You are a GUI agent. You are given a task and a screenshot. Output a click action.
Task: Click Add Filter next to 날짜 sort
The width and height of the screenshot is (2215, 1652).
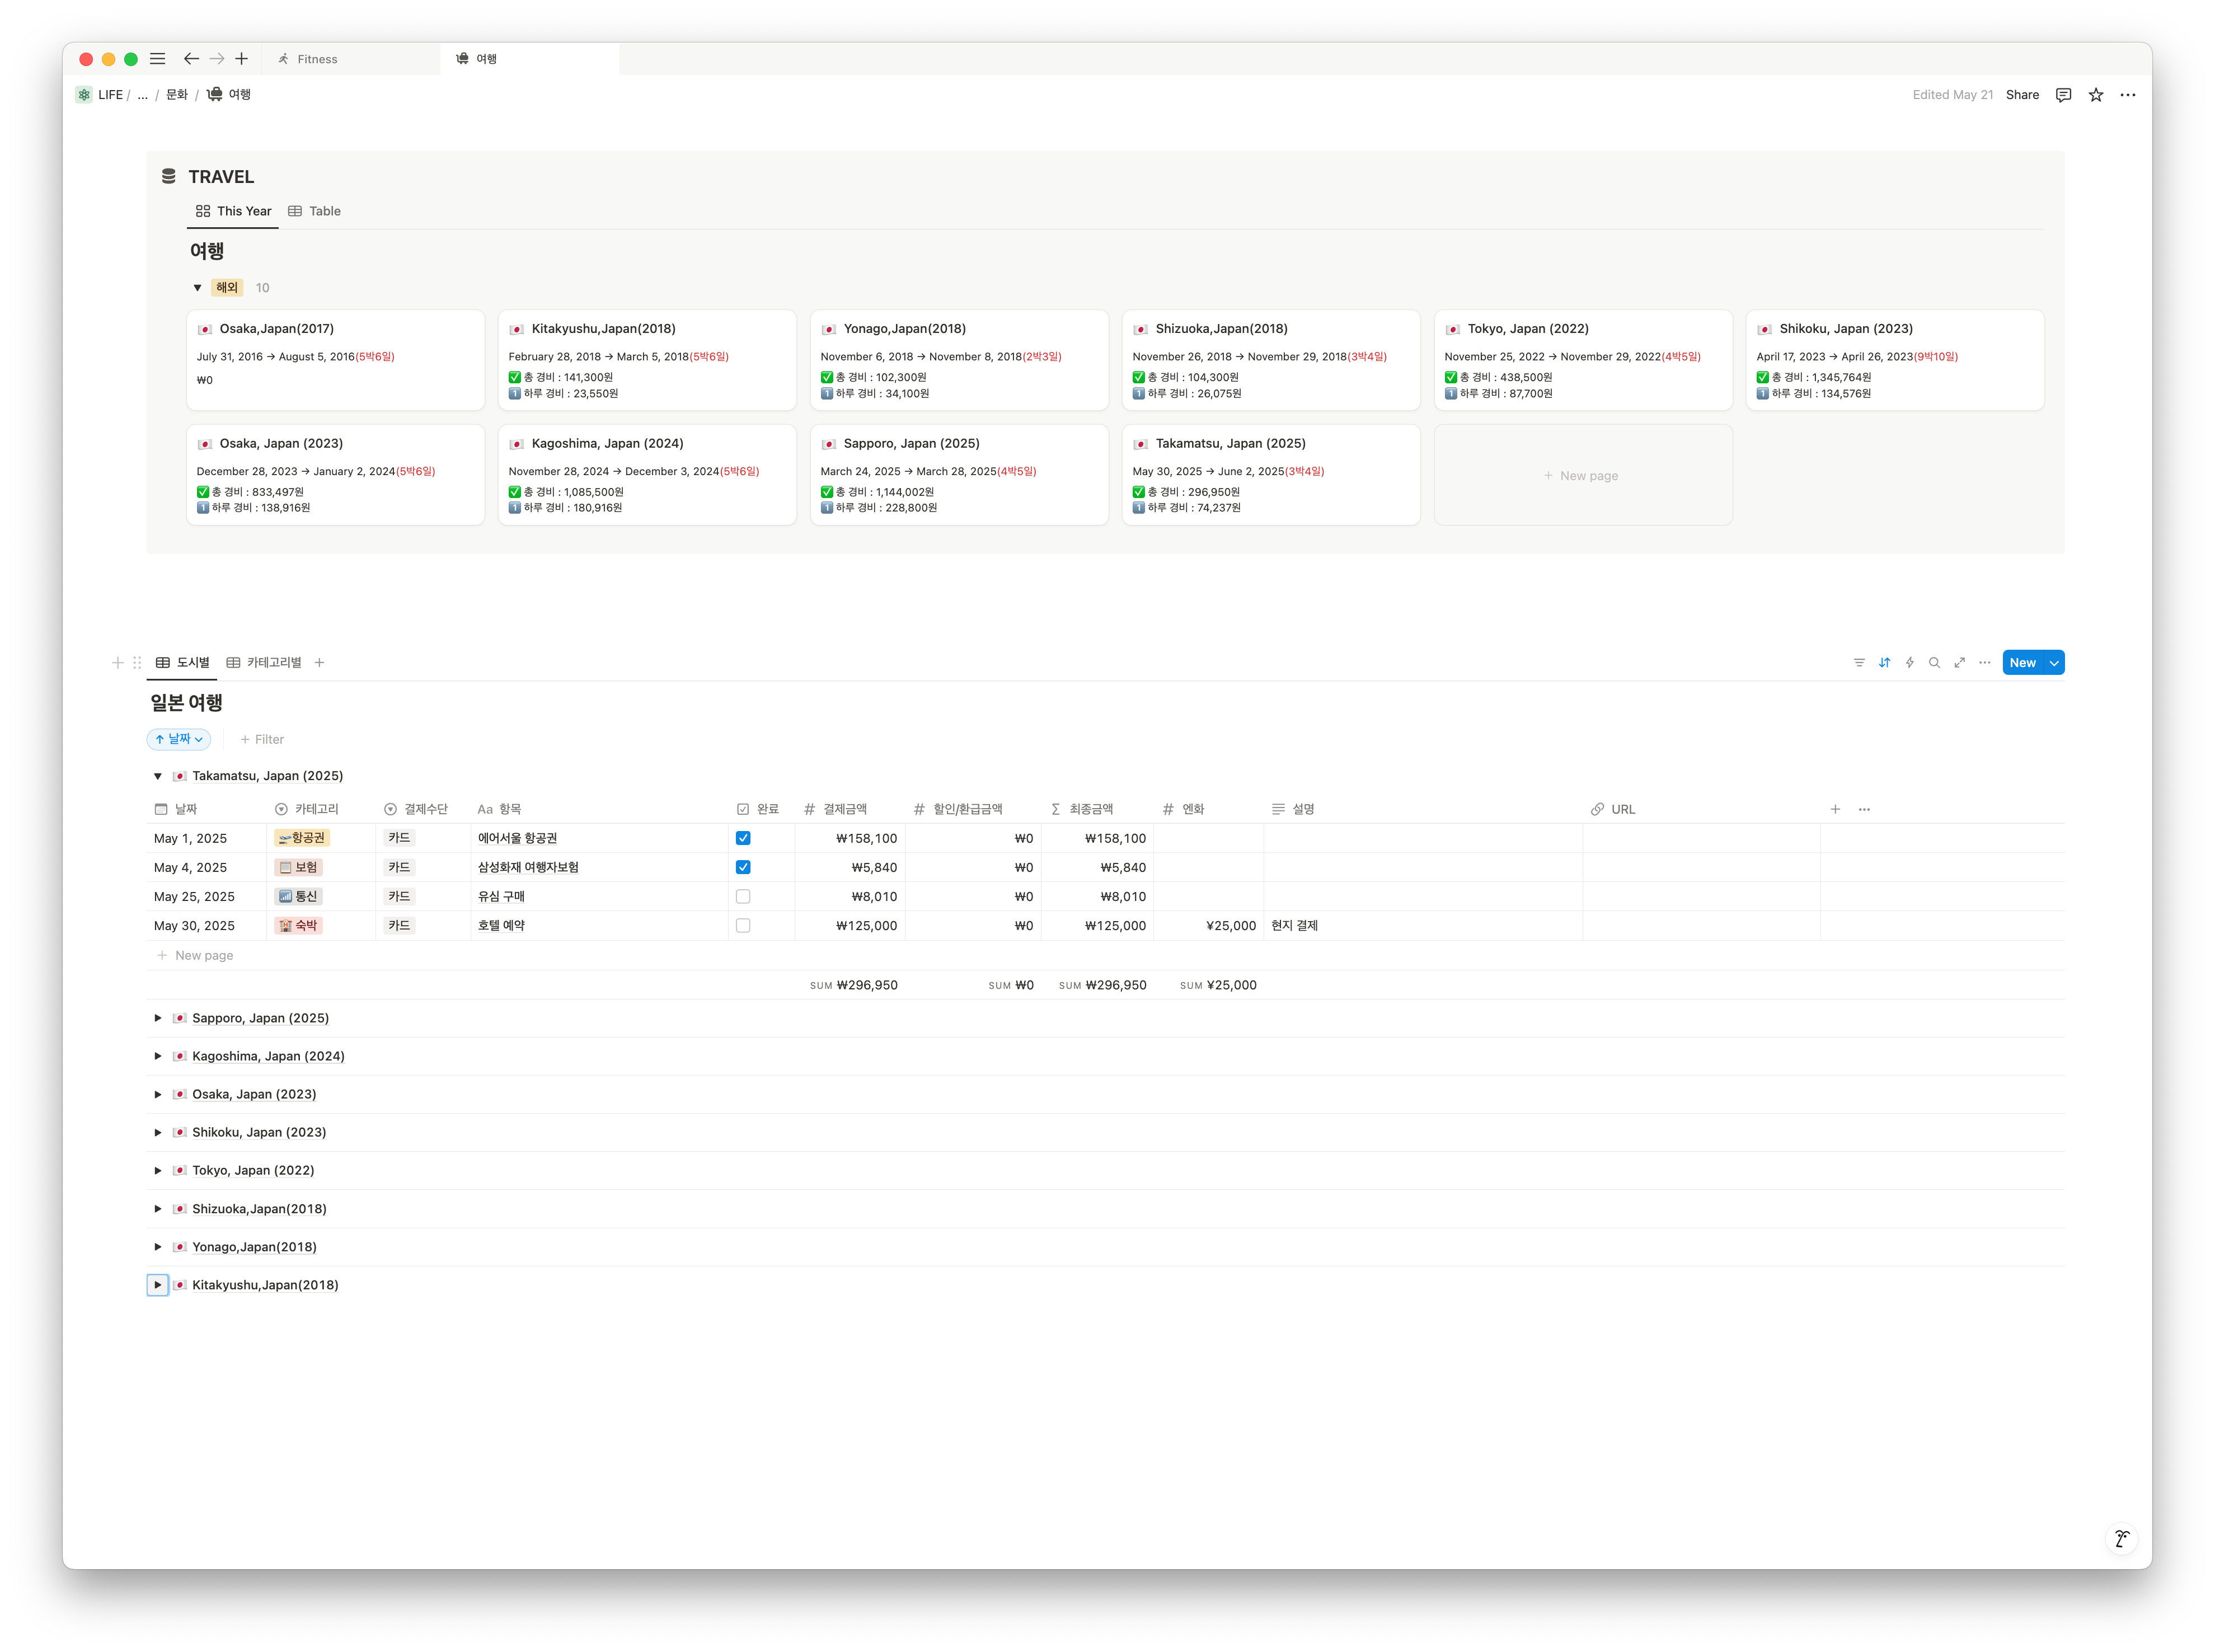click(262, 740)
